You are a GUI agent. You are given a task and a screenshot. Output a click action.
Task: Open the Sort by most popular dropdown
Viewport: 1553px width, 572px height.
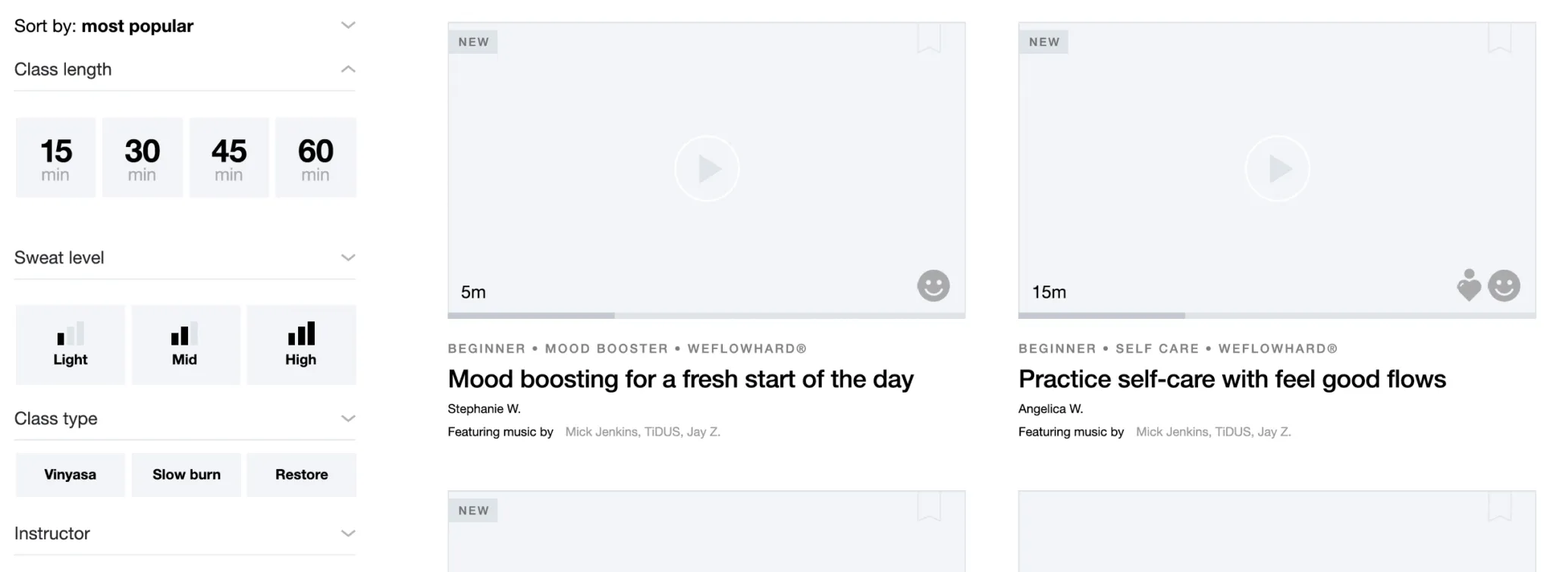pos(348,25)
